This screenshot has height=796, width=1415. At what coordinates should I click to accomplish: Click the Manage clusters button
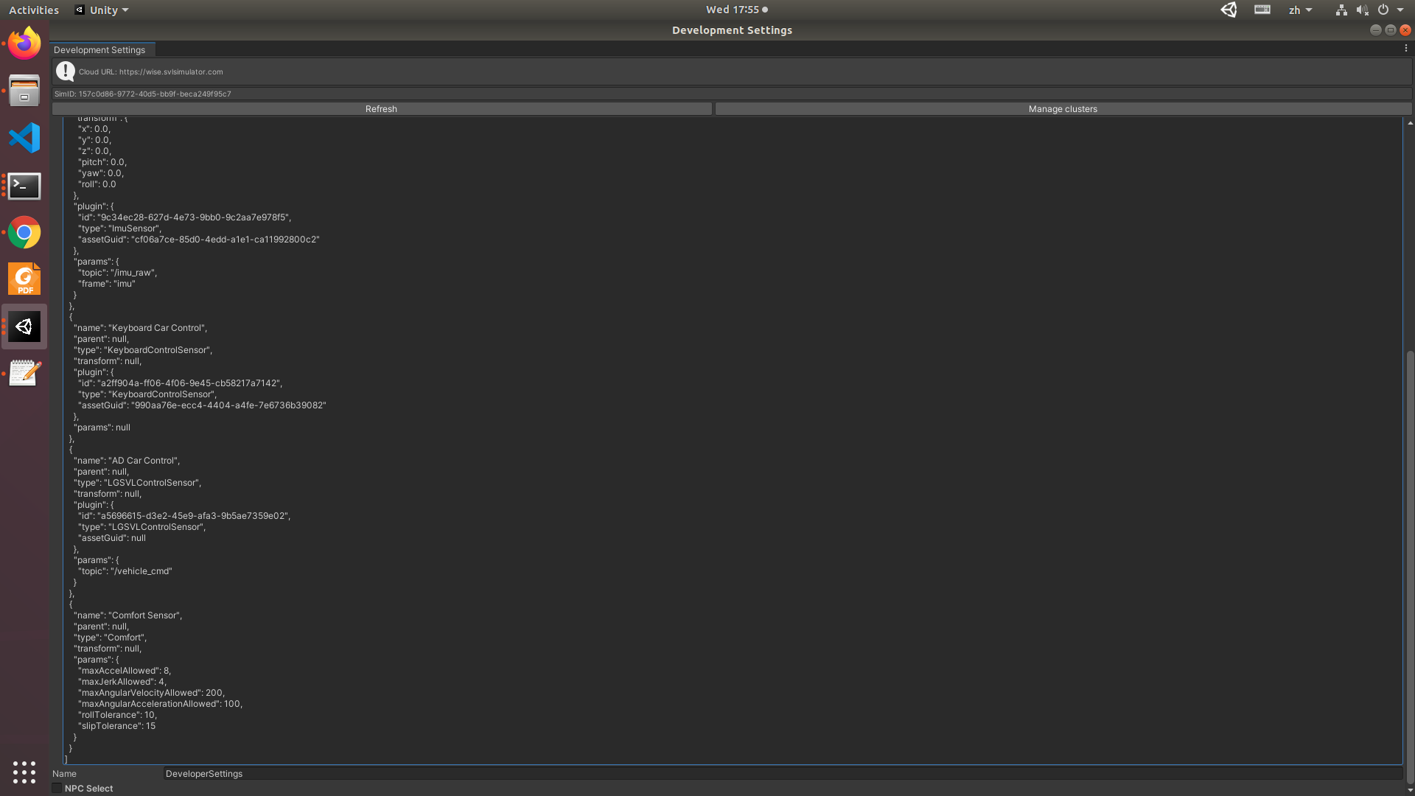coord(1063,108)
